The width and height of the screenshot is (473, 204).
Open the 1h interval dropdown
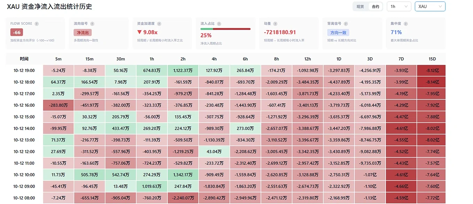click(x=399, y=7)
